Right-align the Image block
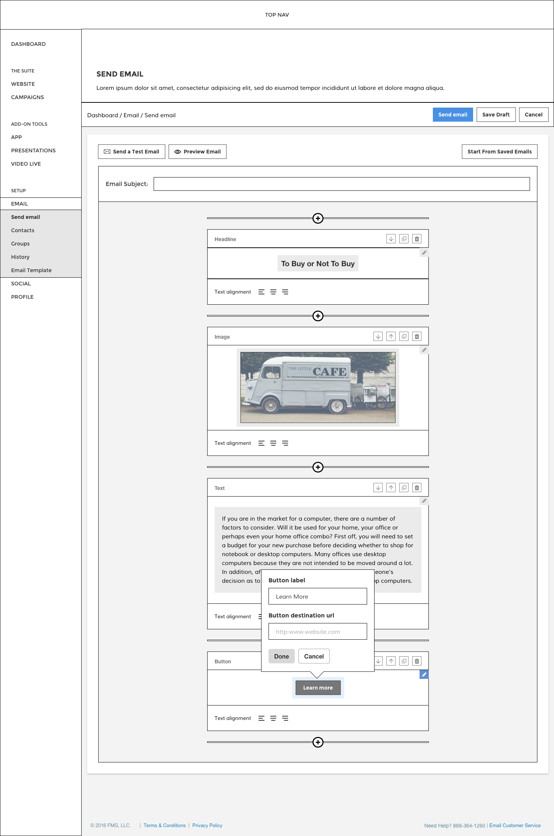 285,443
